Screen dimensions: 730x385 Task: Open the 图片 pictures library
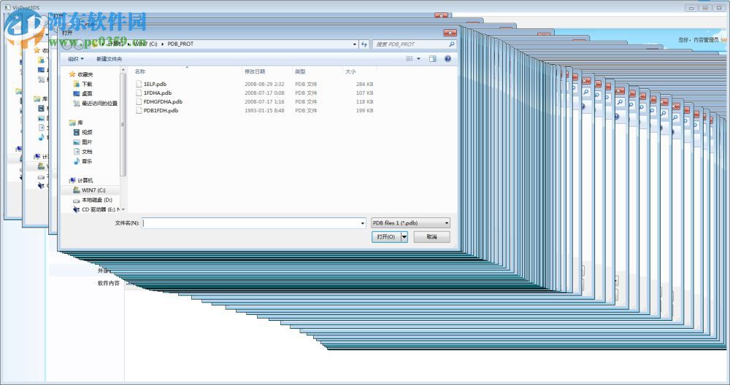point(87,142)
